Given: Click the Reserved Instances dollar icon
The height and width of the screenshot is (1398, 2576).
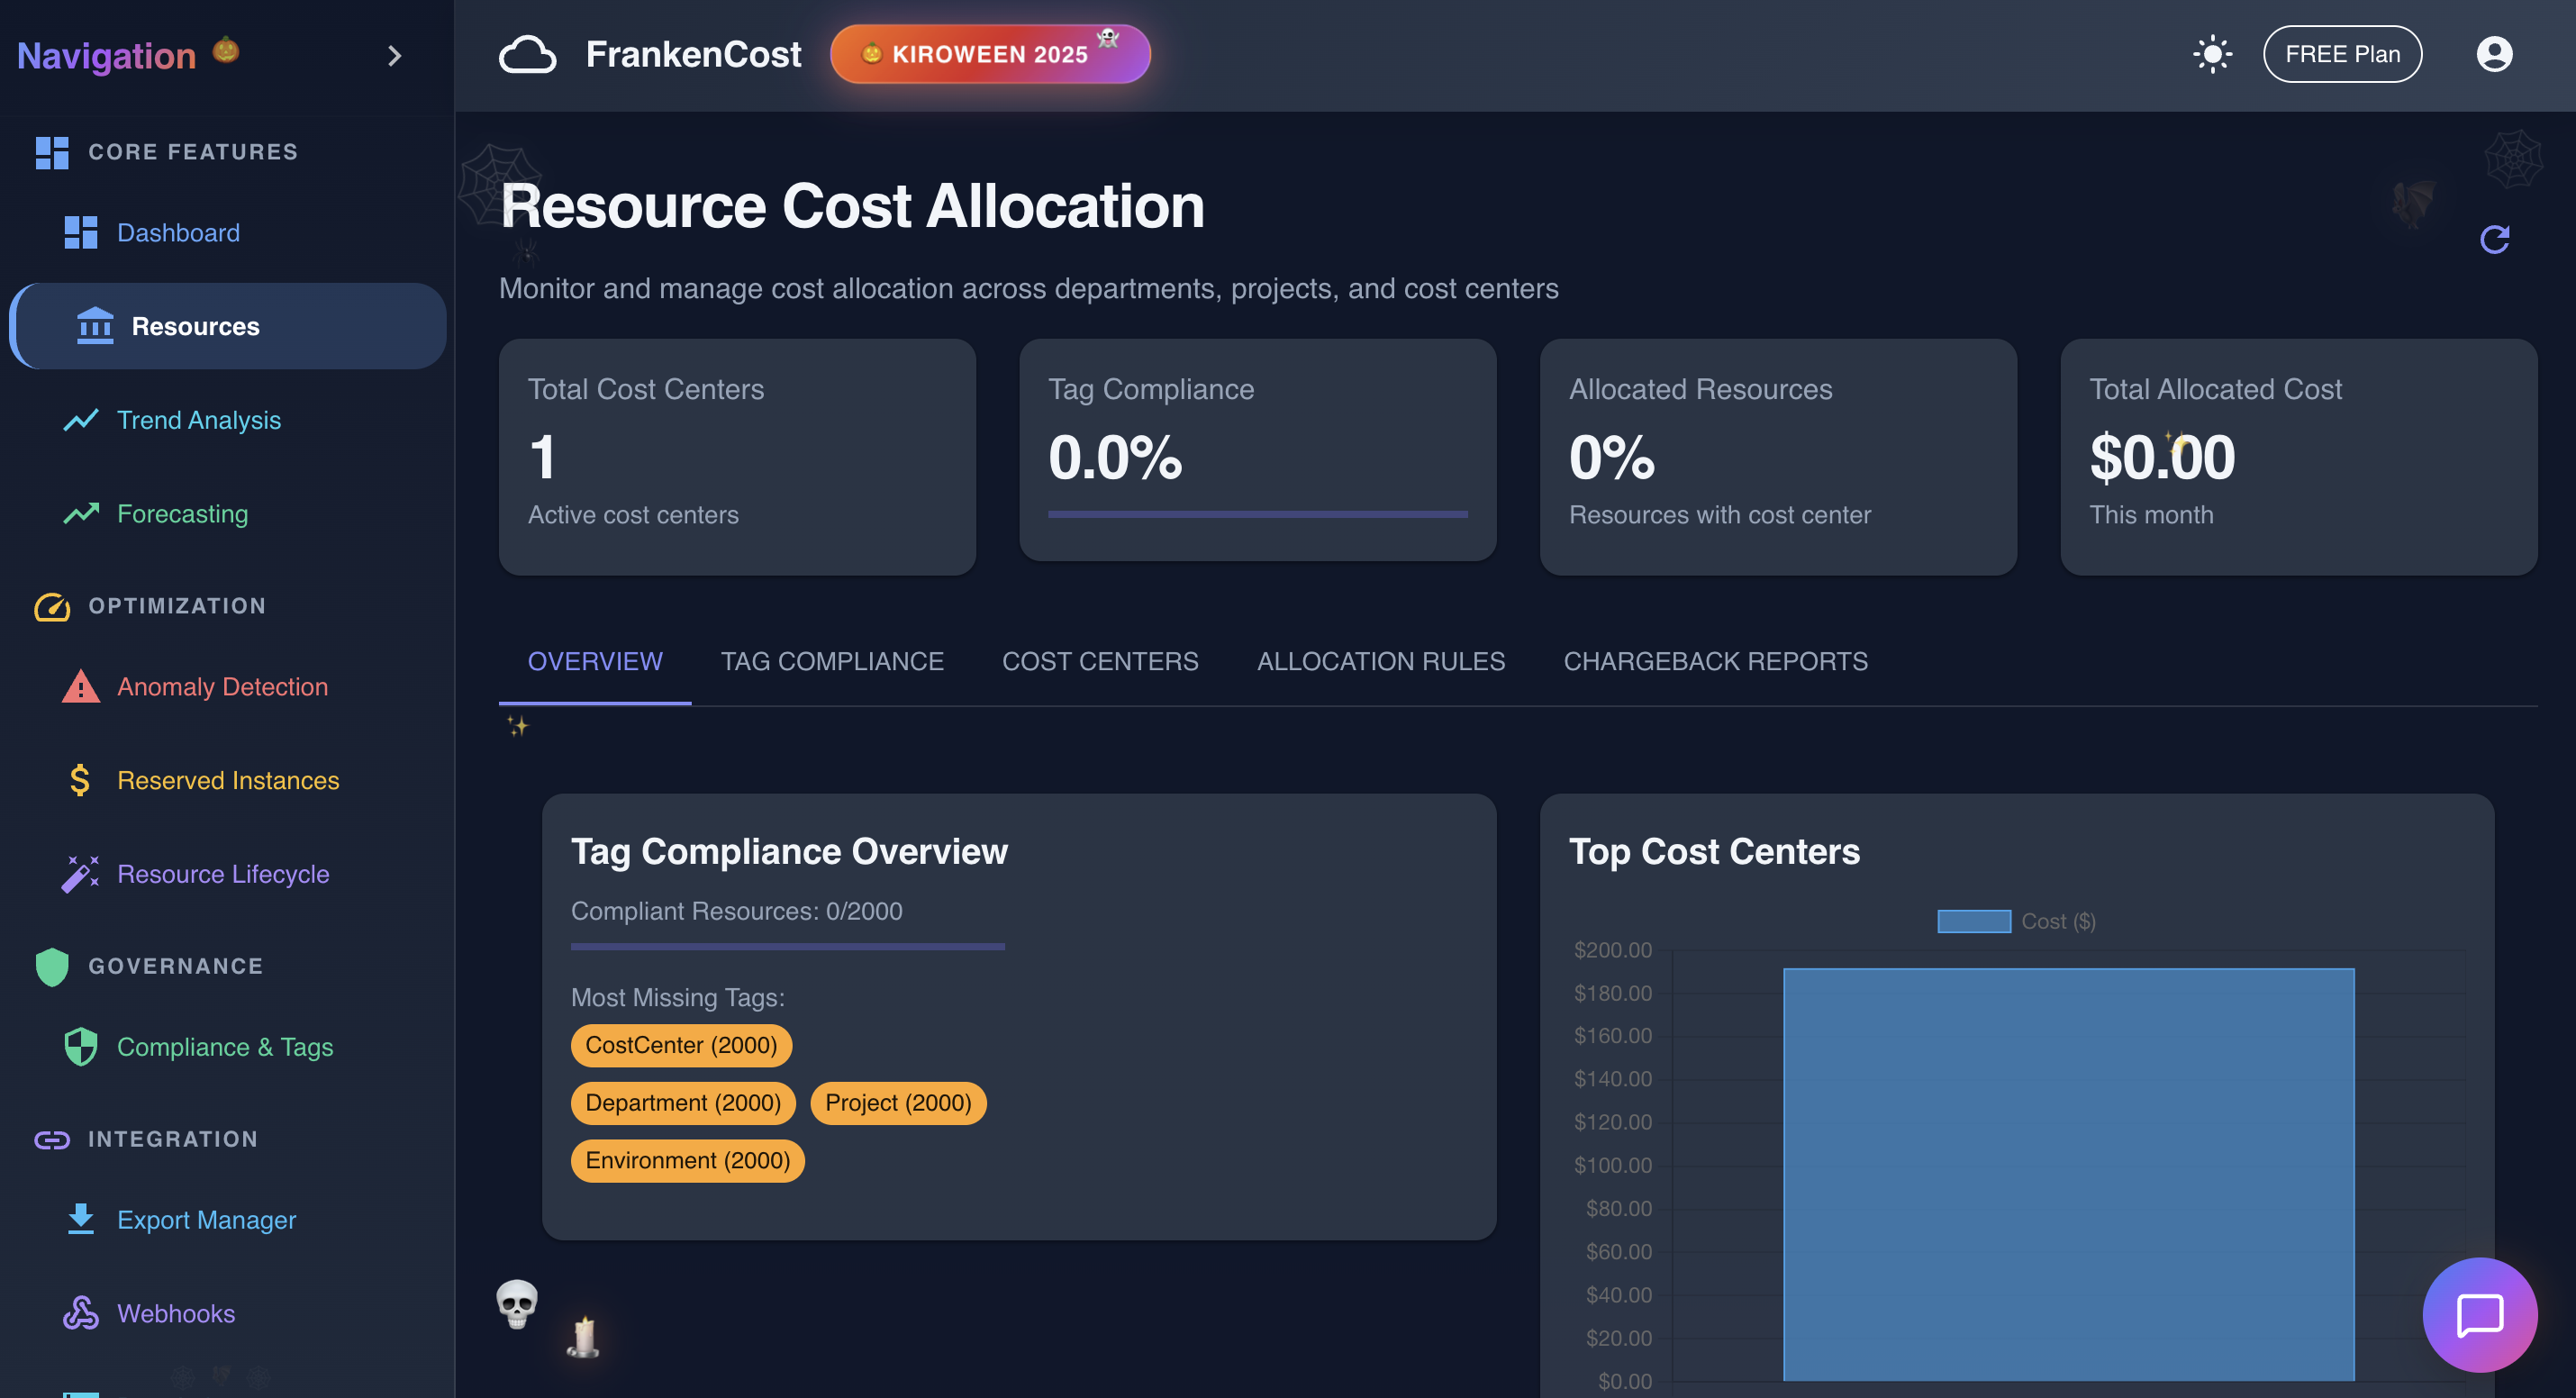Looking at the screenshot, I should 80,780.
